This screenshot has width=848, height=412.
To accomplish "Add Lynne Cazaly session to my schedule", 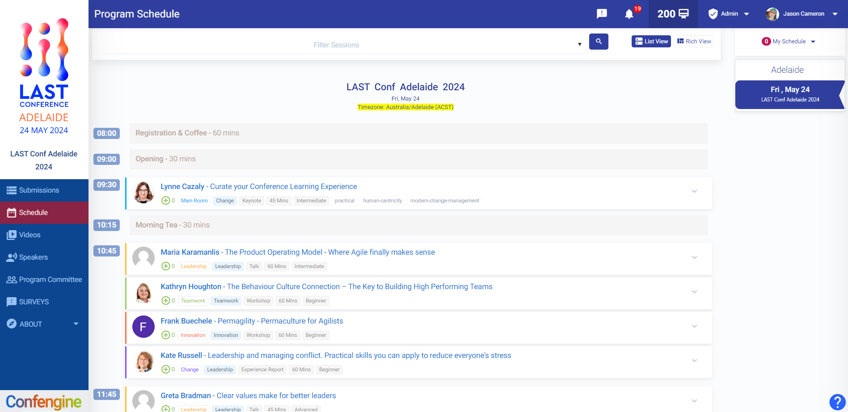I will point(166,201).
